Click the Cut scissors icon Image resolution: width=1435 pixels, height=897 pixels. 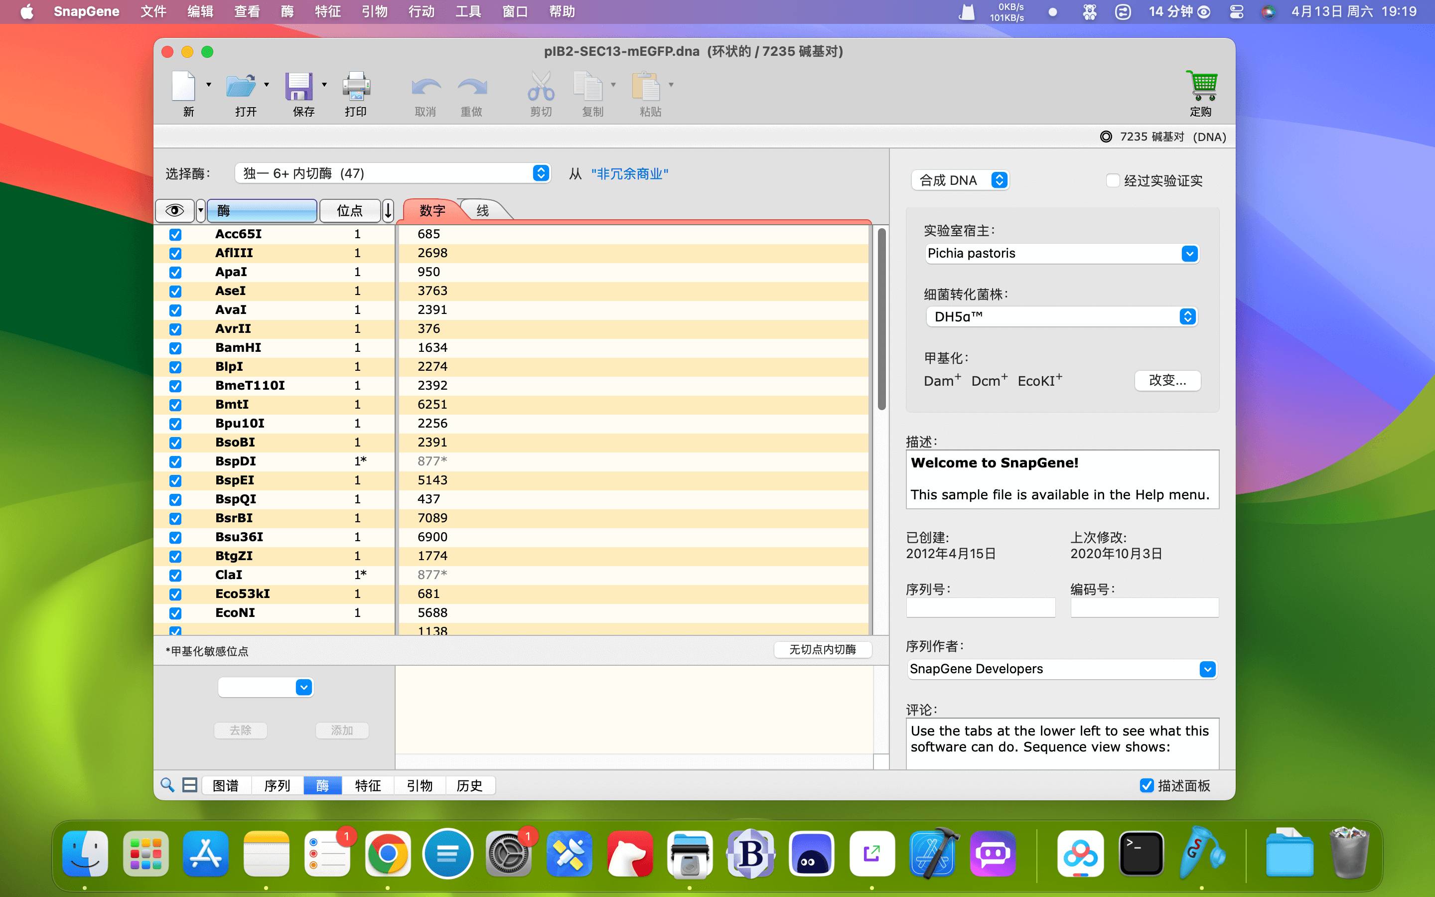(541, 87)
